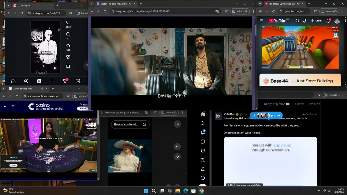Click CERRAR in the casino saldo bajo popup
The height and width of the screenshot is (195, 347).
point(13,165)
